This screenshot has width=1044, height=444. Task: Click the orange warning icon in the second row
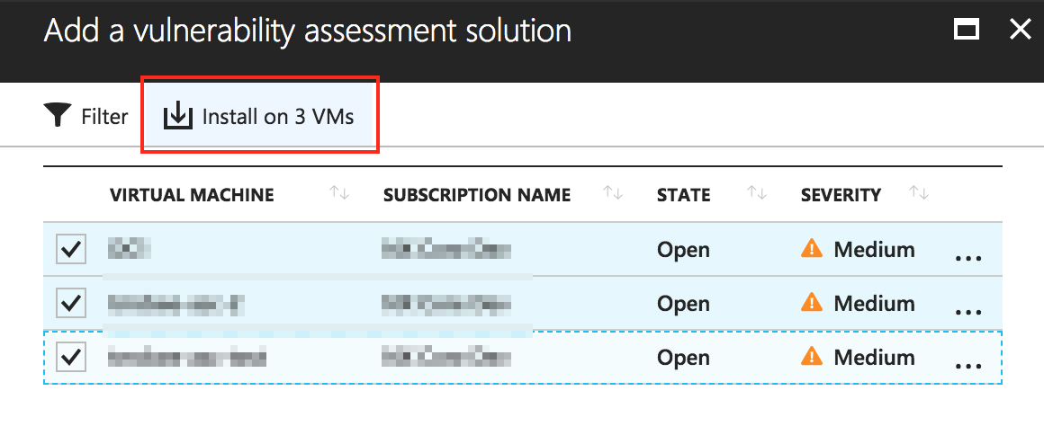[x=812, y=303]
